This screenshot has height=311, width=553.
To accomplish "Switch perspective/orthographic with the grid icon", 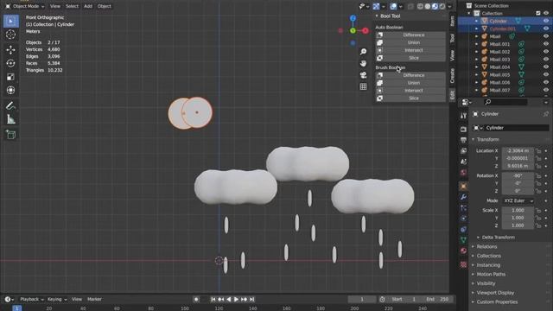I will point(363,86).
